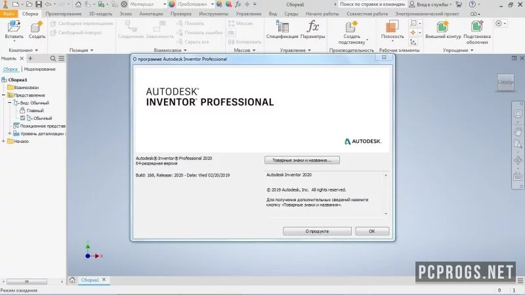
Task: Switch to the Вид ribbon tab
Action: [x=272, y=14]
